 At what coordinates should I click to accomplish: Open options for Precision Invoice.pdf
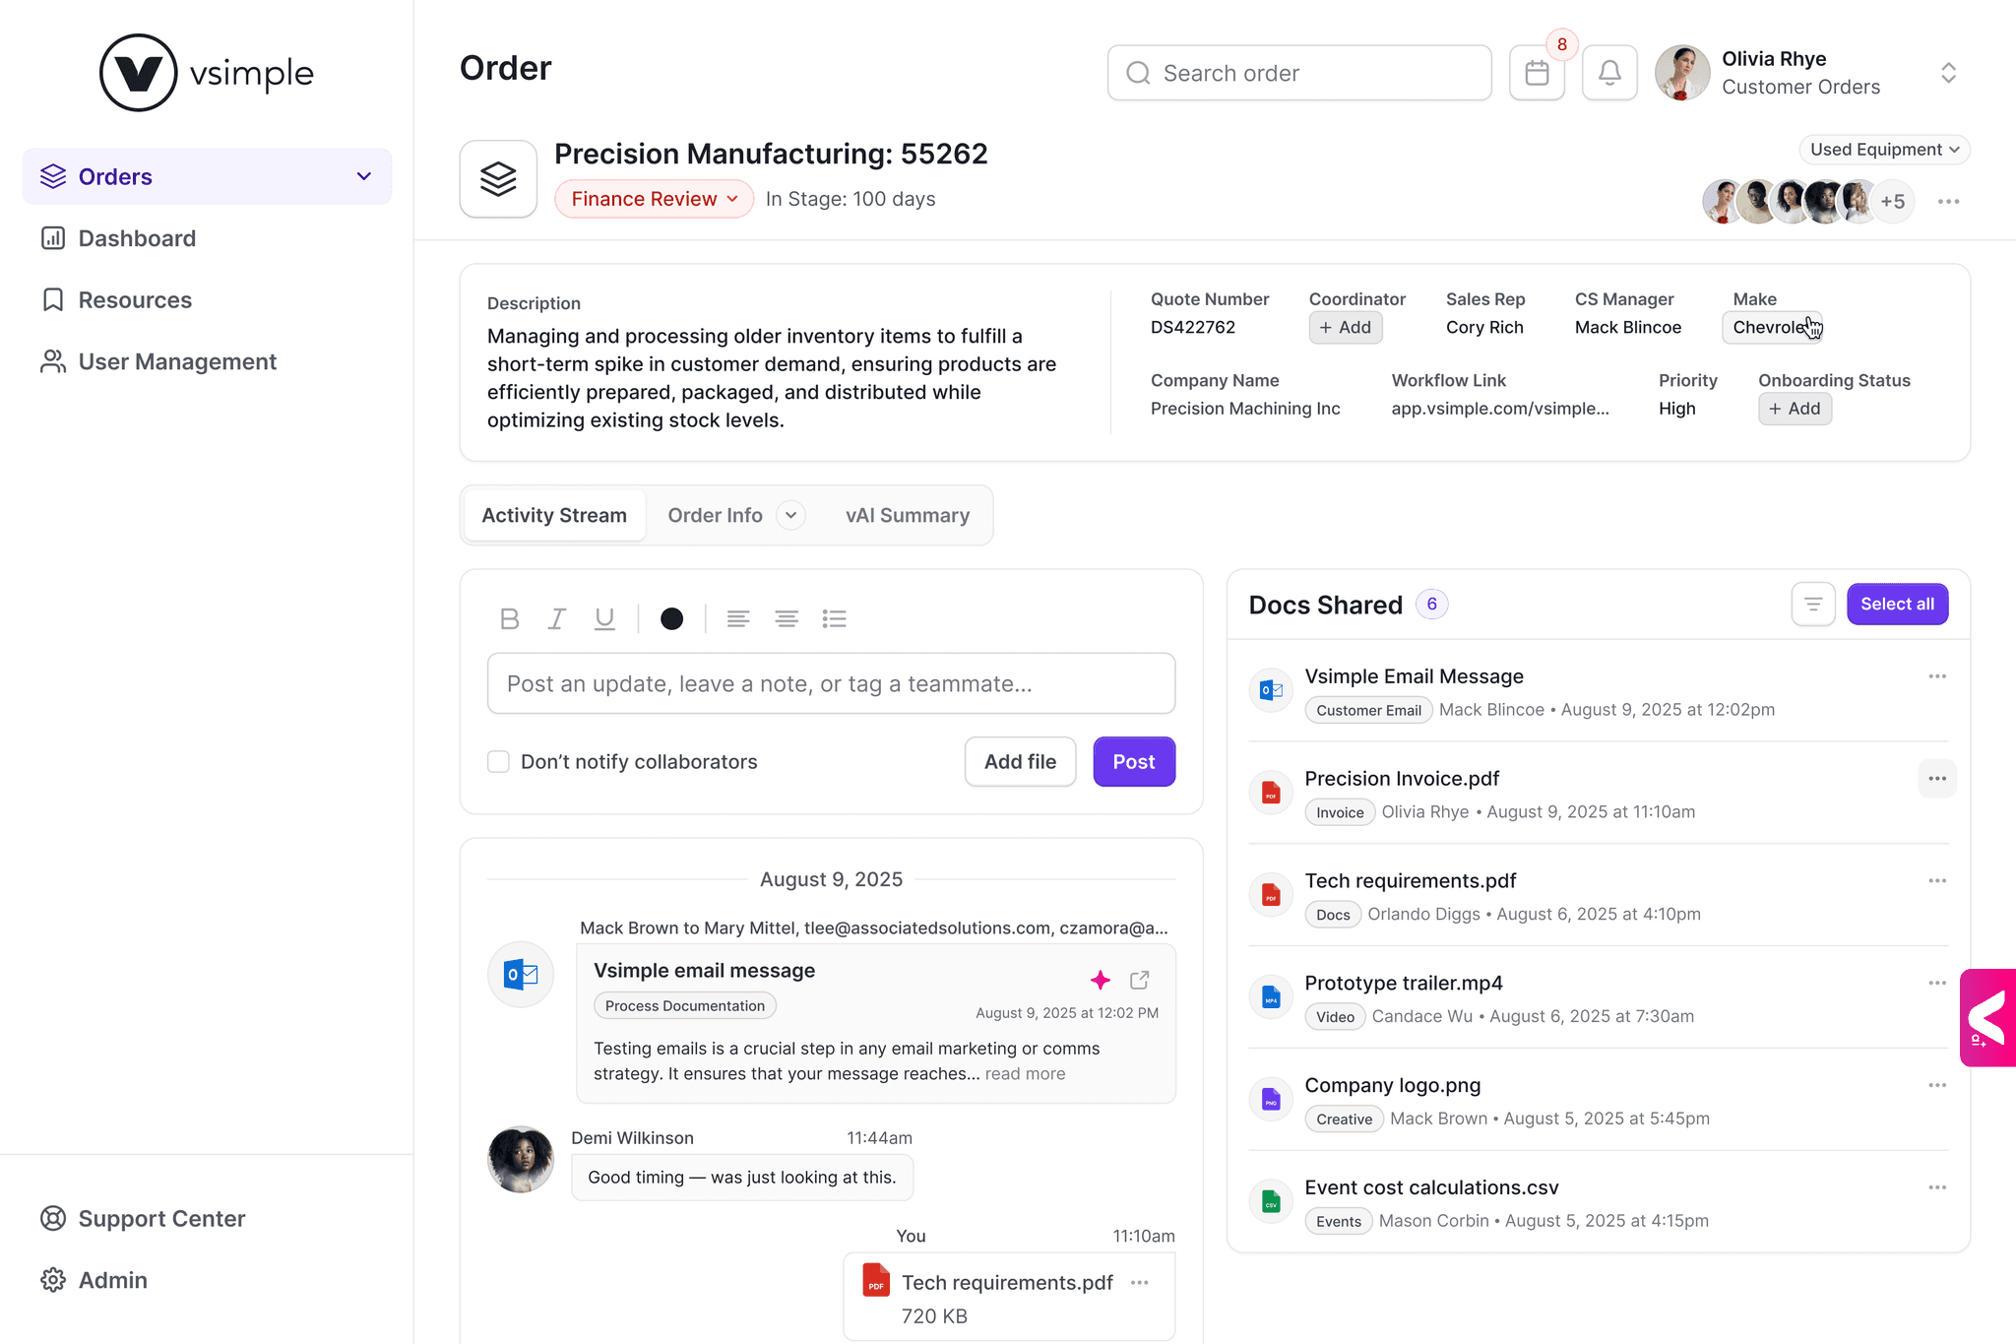pos(1936,779)
